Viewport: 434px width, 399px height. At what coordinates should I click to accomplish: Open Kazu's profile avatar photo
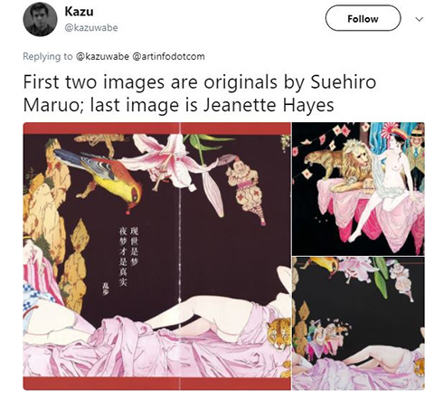pyautogui.click(x=40, y=19)
